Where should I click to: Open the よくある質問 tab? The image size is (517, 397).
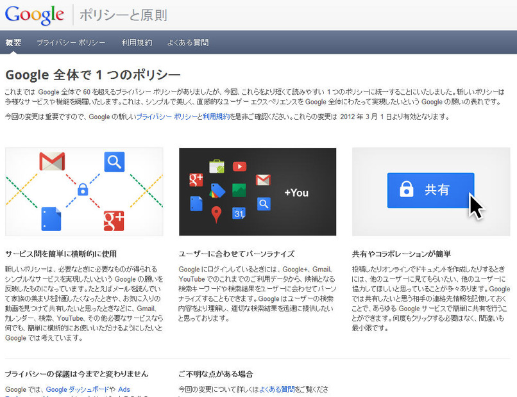(188, 42)
